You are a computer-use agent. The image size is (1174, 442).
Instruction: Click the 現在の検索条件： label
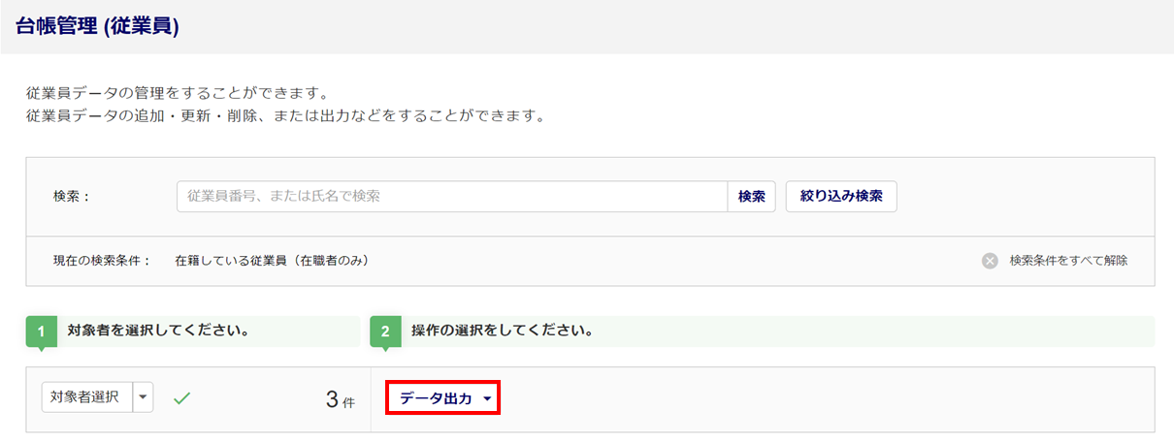[x=102, y=261]
